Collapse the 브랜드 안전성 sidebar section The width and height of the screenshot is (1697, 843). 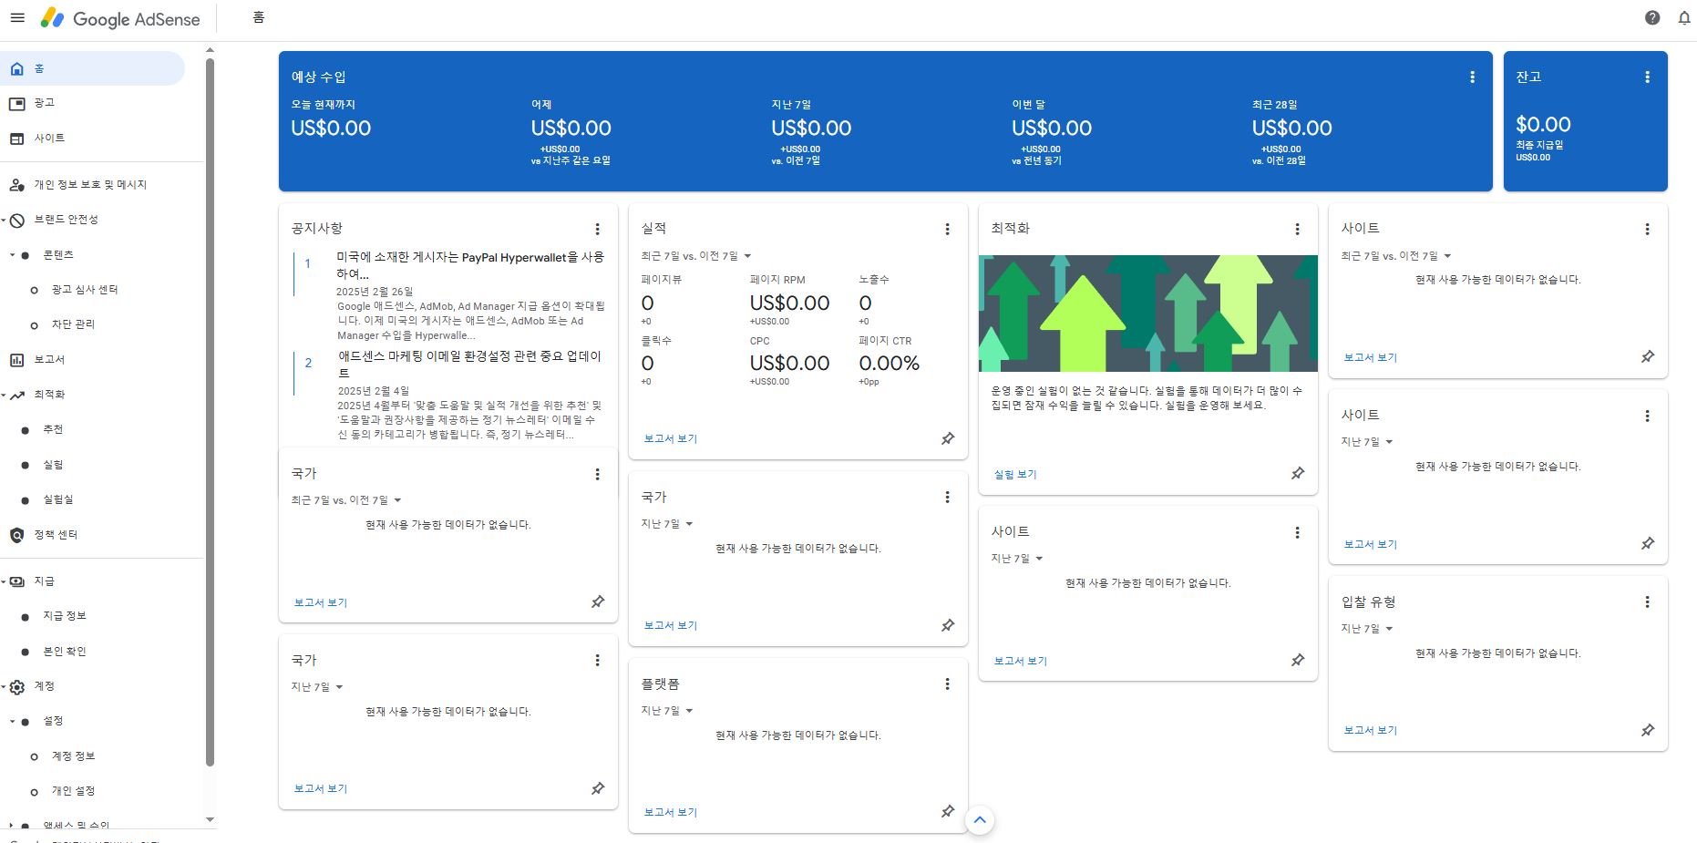coord(4,220)
